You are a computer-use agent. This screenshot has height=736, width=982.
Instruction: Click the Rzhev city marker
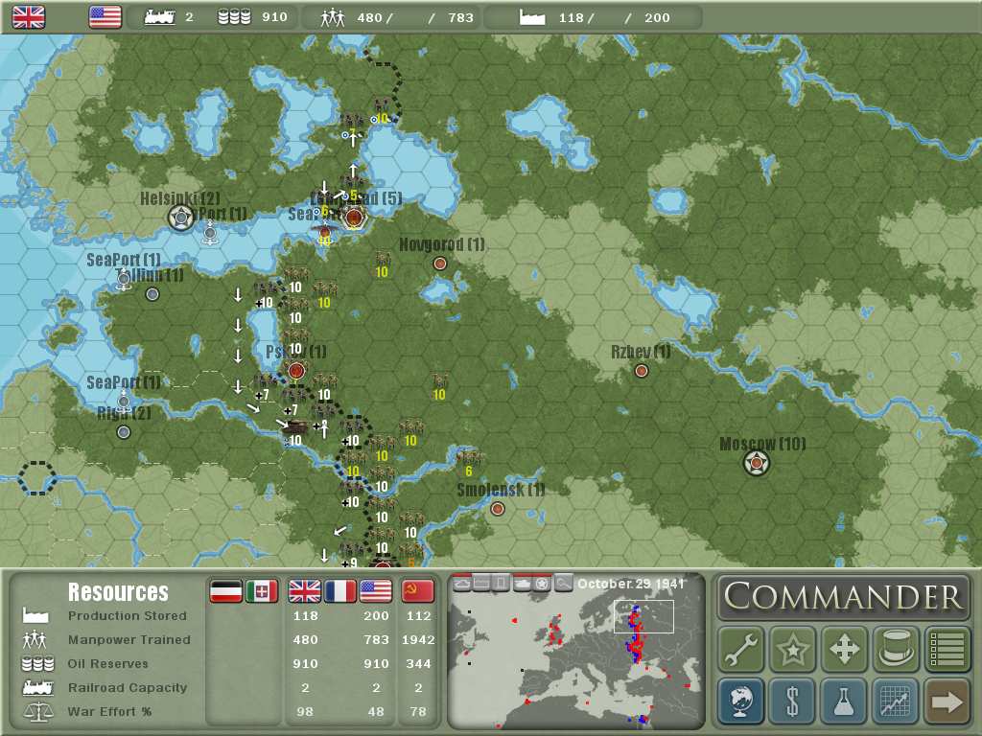tap(642, 371)
